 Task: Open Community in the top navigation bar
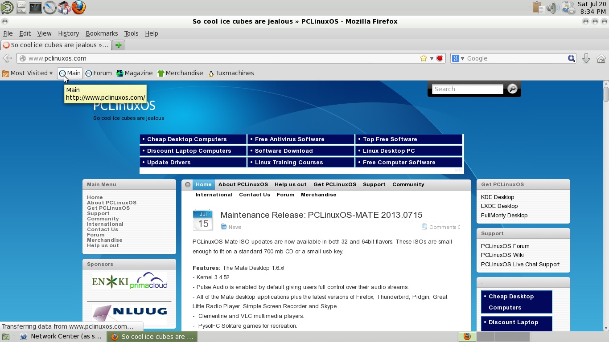[x=408, y=184]
